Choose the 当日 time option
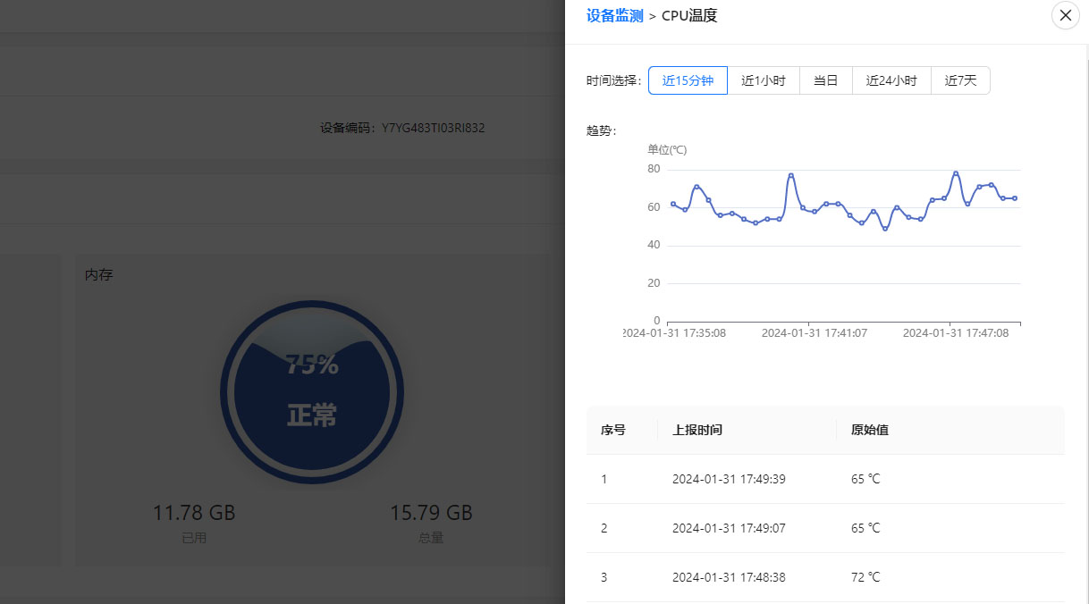The image size is (1089, 604). (x=825, y=80)
